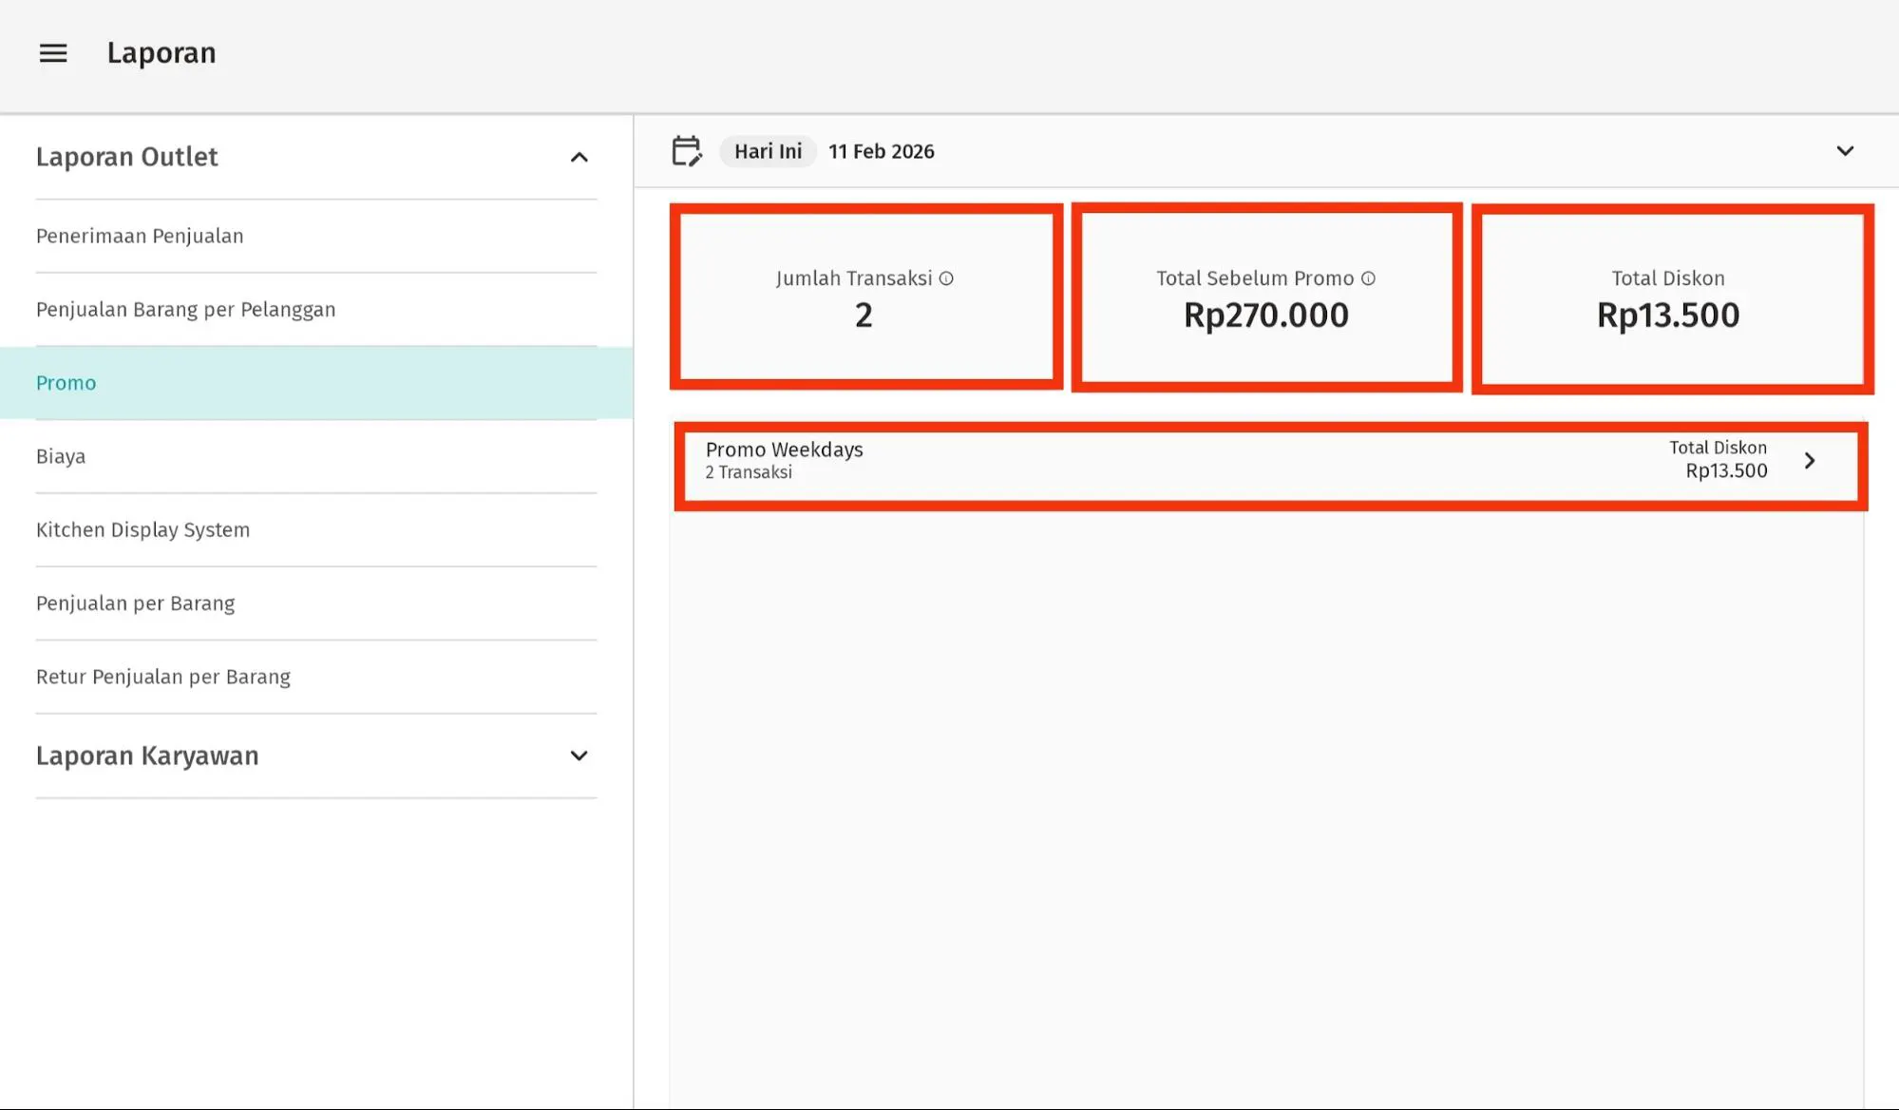Open Promo Weekdays detail arrow

pyautogui.click(x=1810, y=461)
